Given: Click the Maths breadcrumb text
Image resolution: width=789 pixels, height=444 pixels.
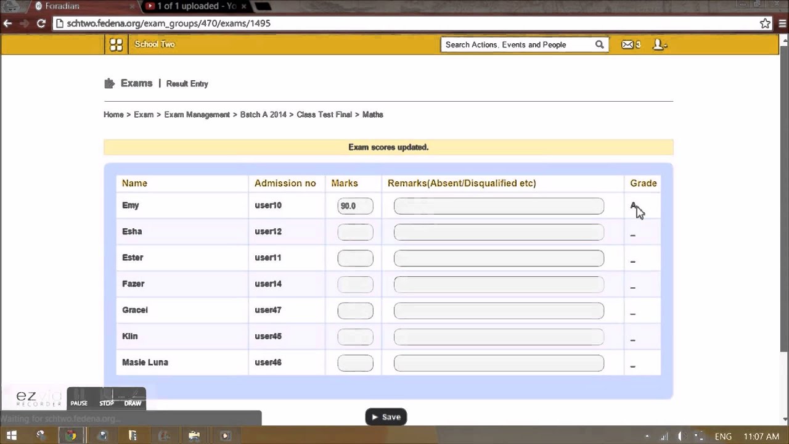Looking at the screenshot, I should [373, 115].
